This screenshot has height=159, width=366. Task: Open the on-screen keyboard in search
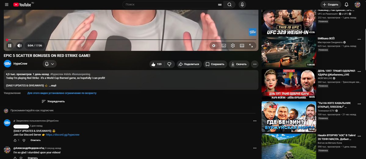(219, 5)
